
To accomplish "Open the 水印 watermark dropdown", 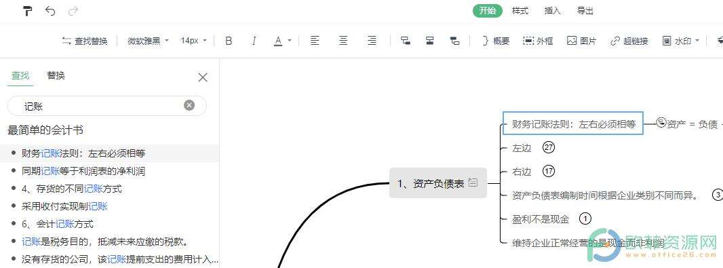I will (681, 41).
